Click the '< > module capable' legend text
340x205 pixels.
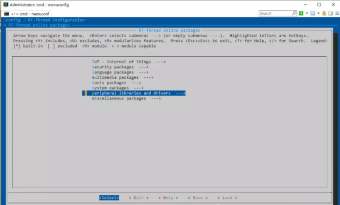(x=134, y=46)
